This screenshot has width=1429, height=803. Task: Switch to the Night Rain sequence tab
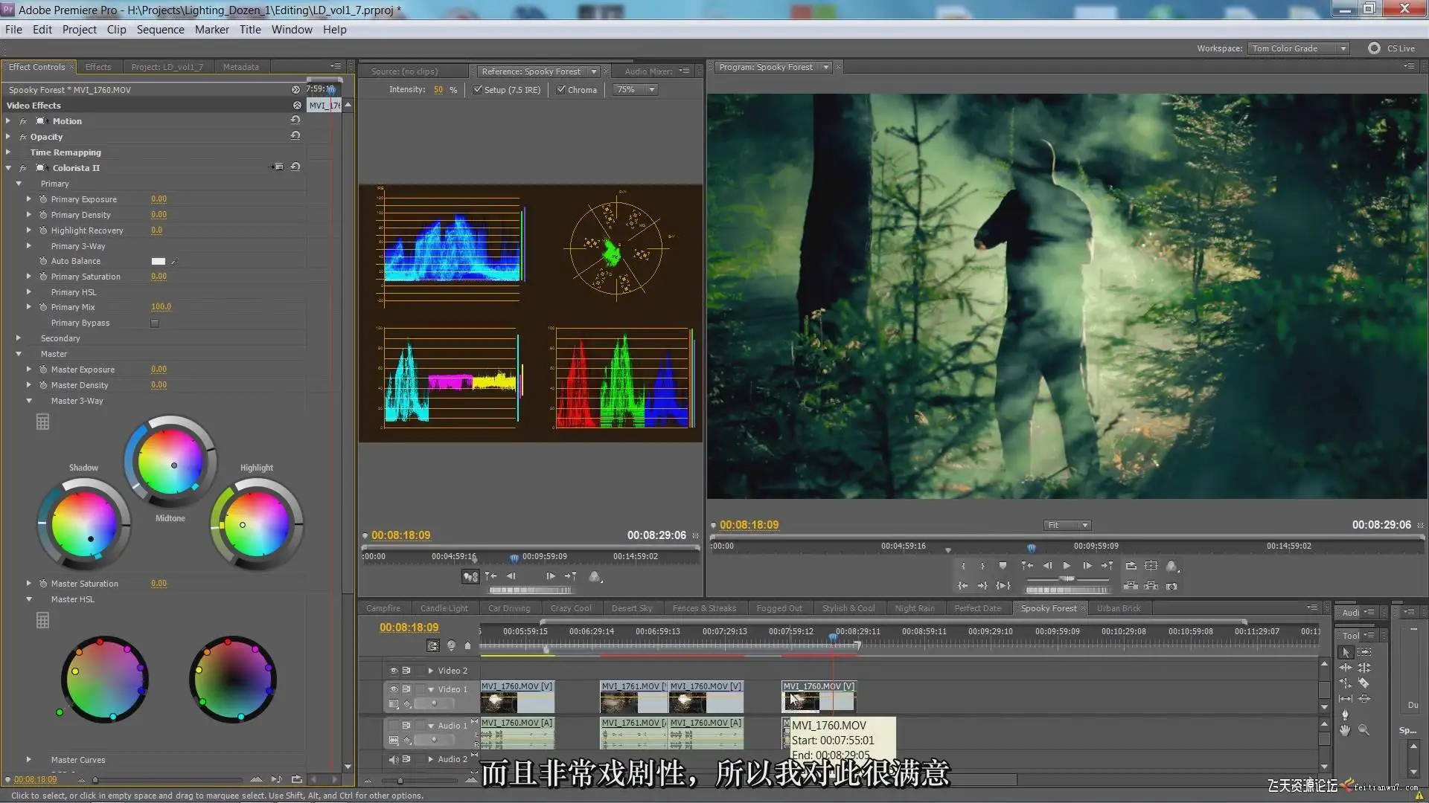[914, 608]
